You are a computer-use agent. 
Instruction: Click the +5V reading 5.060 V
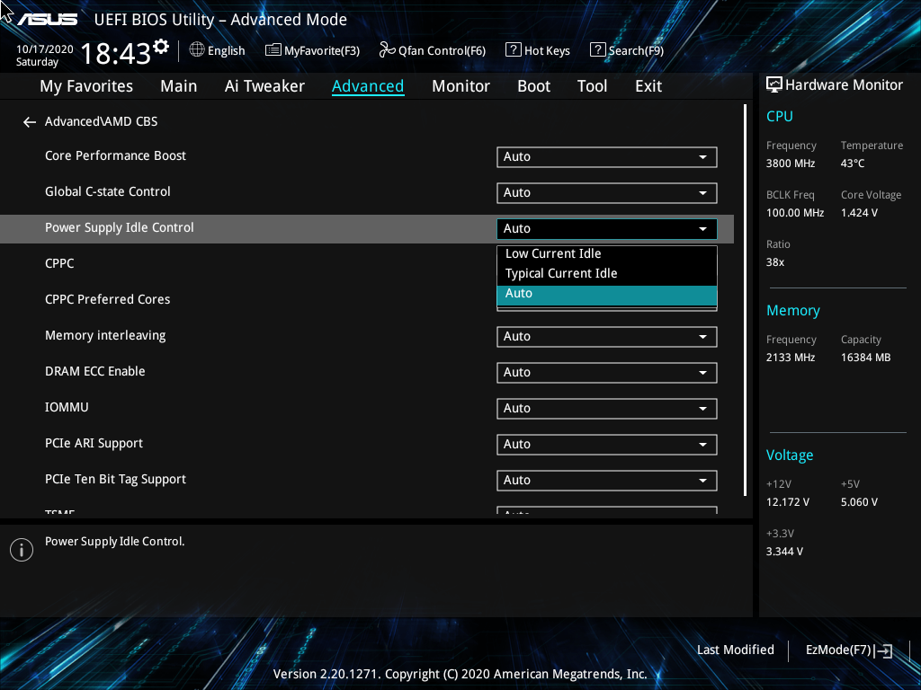tap(859, 502)
